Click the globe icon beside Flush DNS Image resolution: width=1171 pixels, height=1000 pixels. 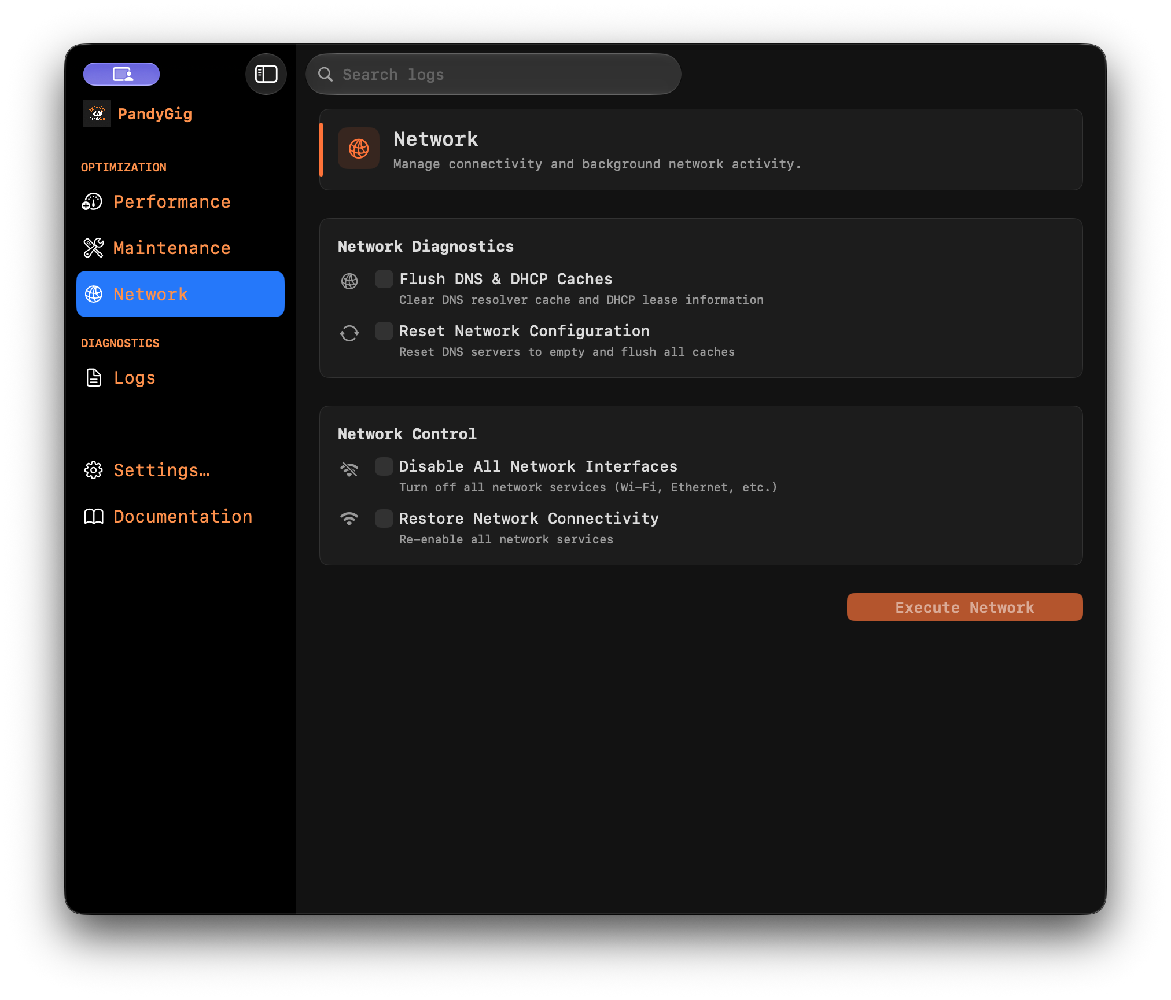coord(349,281)
